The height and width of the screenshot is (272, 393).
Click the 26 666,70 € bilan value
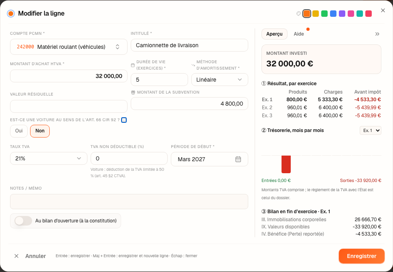pyautogui.click(x=368, y=220)
